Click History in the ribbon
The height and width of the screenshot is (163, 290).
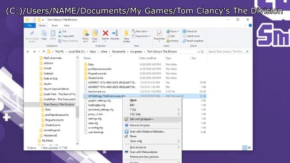(172, 41)
